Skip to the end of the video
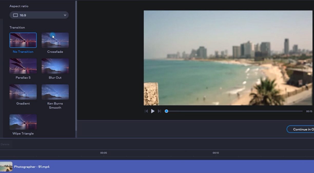The width and height of the screenshot is (314, 173). pos(159,111)
